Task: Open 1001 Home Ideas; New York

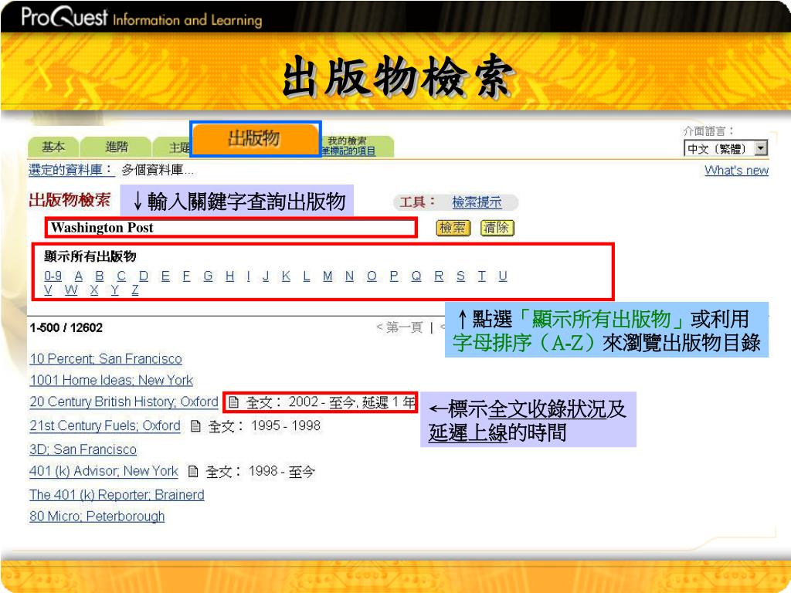Action: click(111, 380)
